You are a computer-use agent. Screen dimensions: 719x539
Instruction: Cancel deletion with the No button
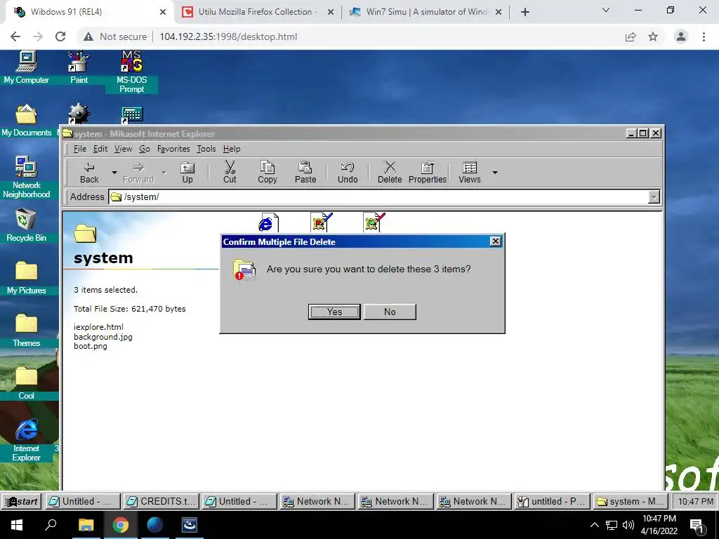pos(390,312)
